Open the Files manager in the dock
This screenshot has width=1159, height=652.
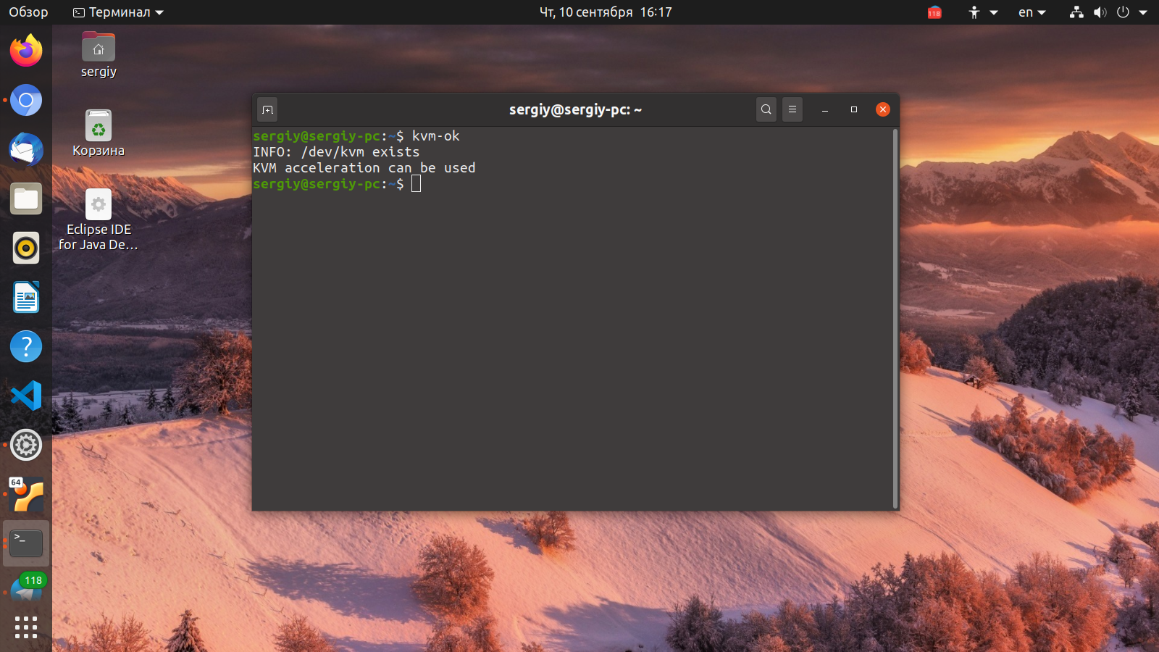click(26, 198)
